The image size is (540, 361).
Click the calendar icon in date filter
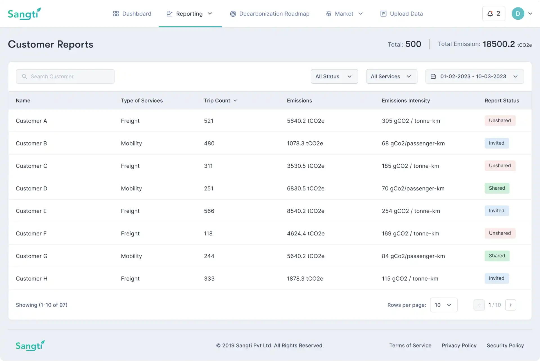(x=433, y=76)
